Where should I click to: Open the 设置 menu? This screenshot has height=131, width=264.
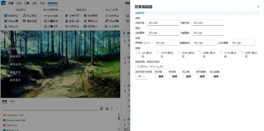click(27, 3)
